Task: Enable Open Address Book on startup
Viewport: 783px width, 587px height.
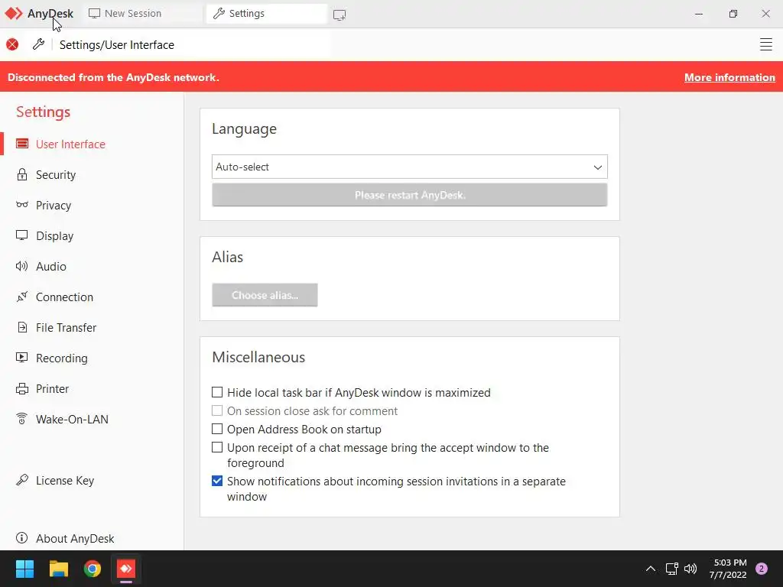Action: 217,430
